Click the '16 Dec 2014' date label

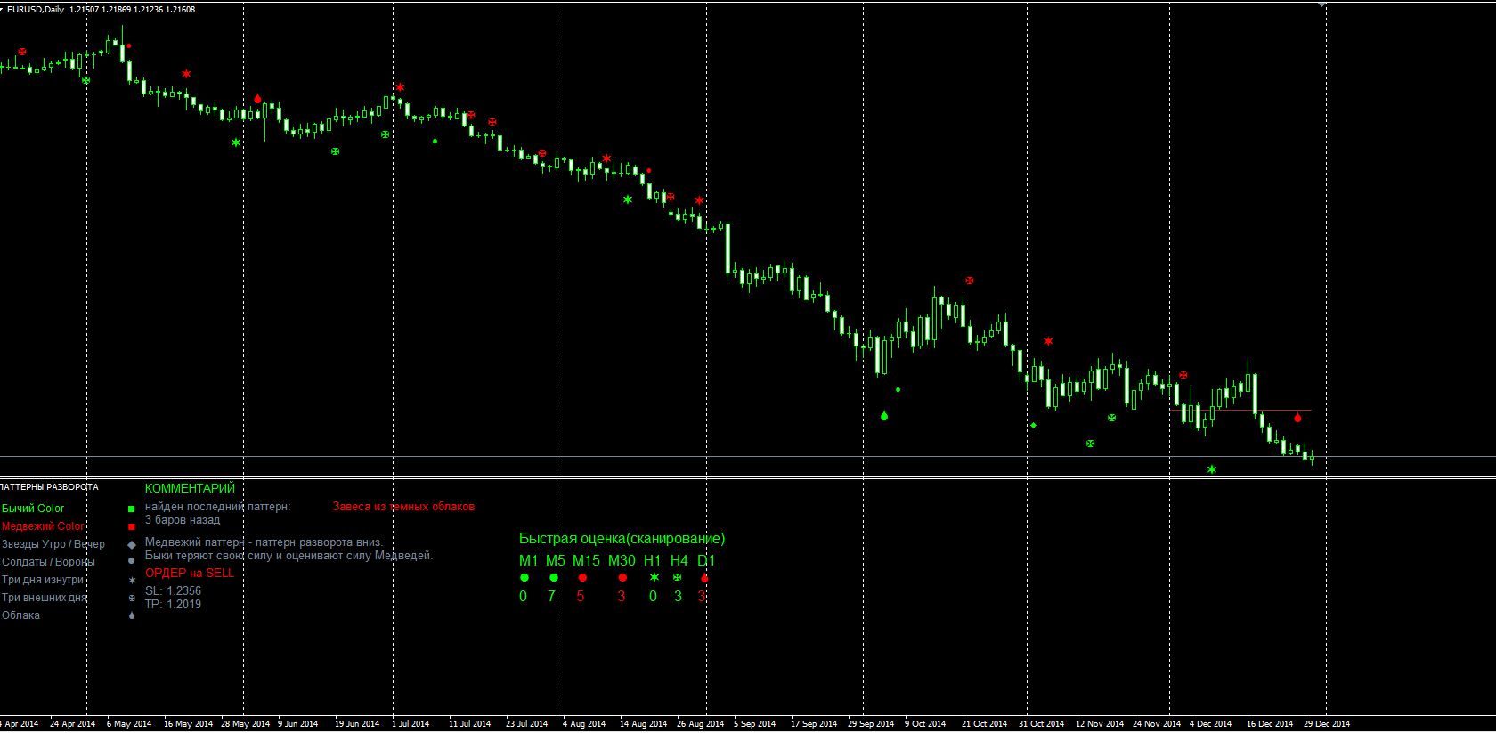1270,724
